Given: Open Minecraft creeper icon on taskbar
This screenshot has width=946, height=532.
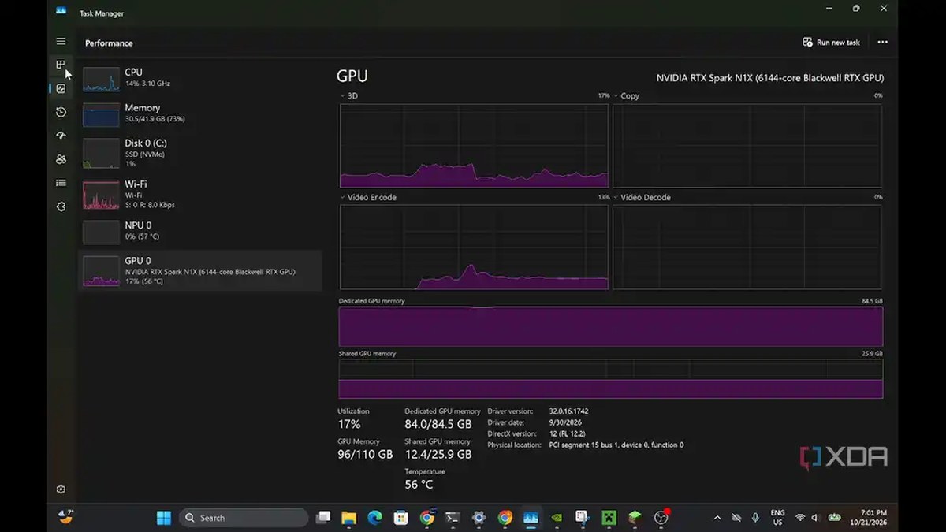Looking at the screenshot, I should coord(609,518).
